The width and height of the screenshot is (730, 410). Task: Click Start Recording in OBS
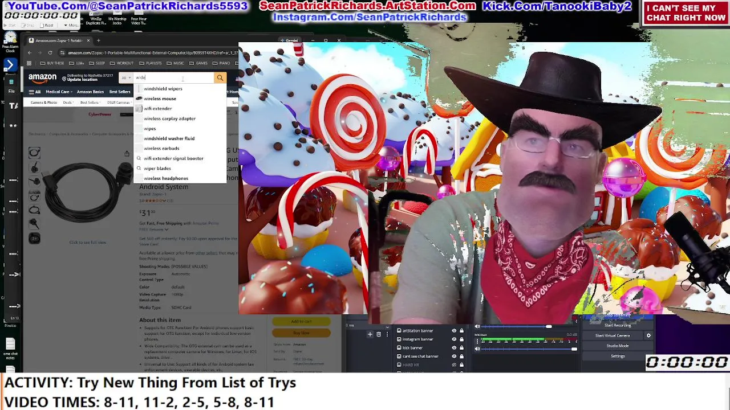click(618, 325)
